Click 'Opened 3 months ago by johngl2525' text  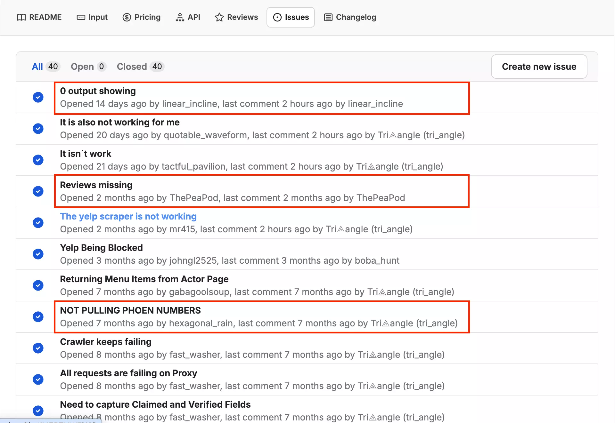coord(138,260)
